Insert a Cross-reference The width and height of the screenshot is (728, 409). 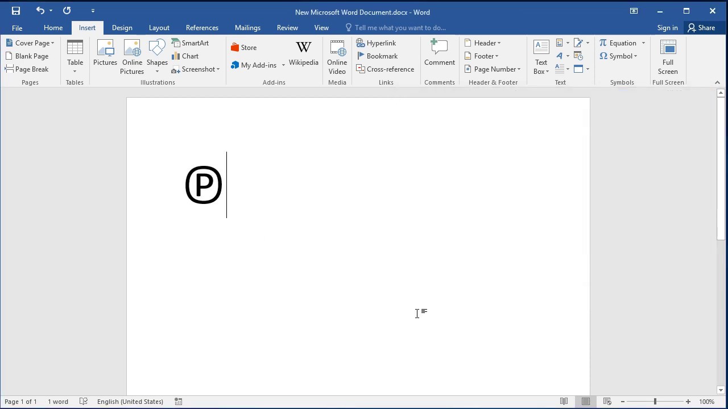385,69
